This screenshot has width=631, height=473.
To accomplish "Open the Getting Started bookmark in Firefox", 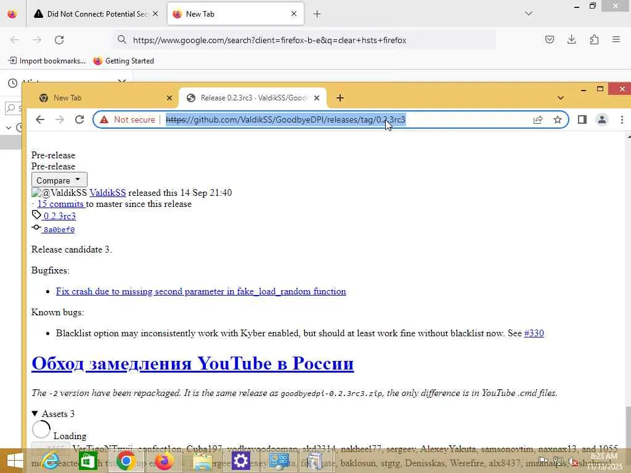I will pos(123,61).
